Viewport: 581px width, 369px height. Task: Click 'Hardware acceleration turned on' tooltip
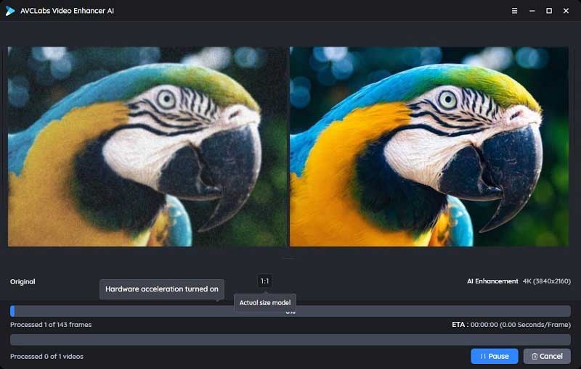pos(162,289)
